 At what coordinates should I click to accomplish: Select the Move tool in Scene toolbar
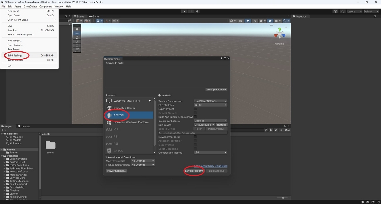tap(77, 33)
